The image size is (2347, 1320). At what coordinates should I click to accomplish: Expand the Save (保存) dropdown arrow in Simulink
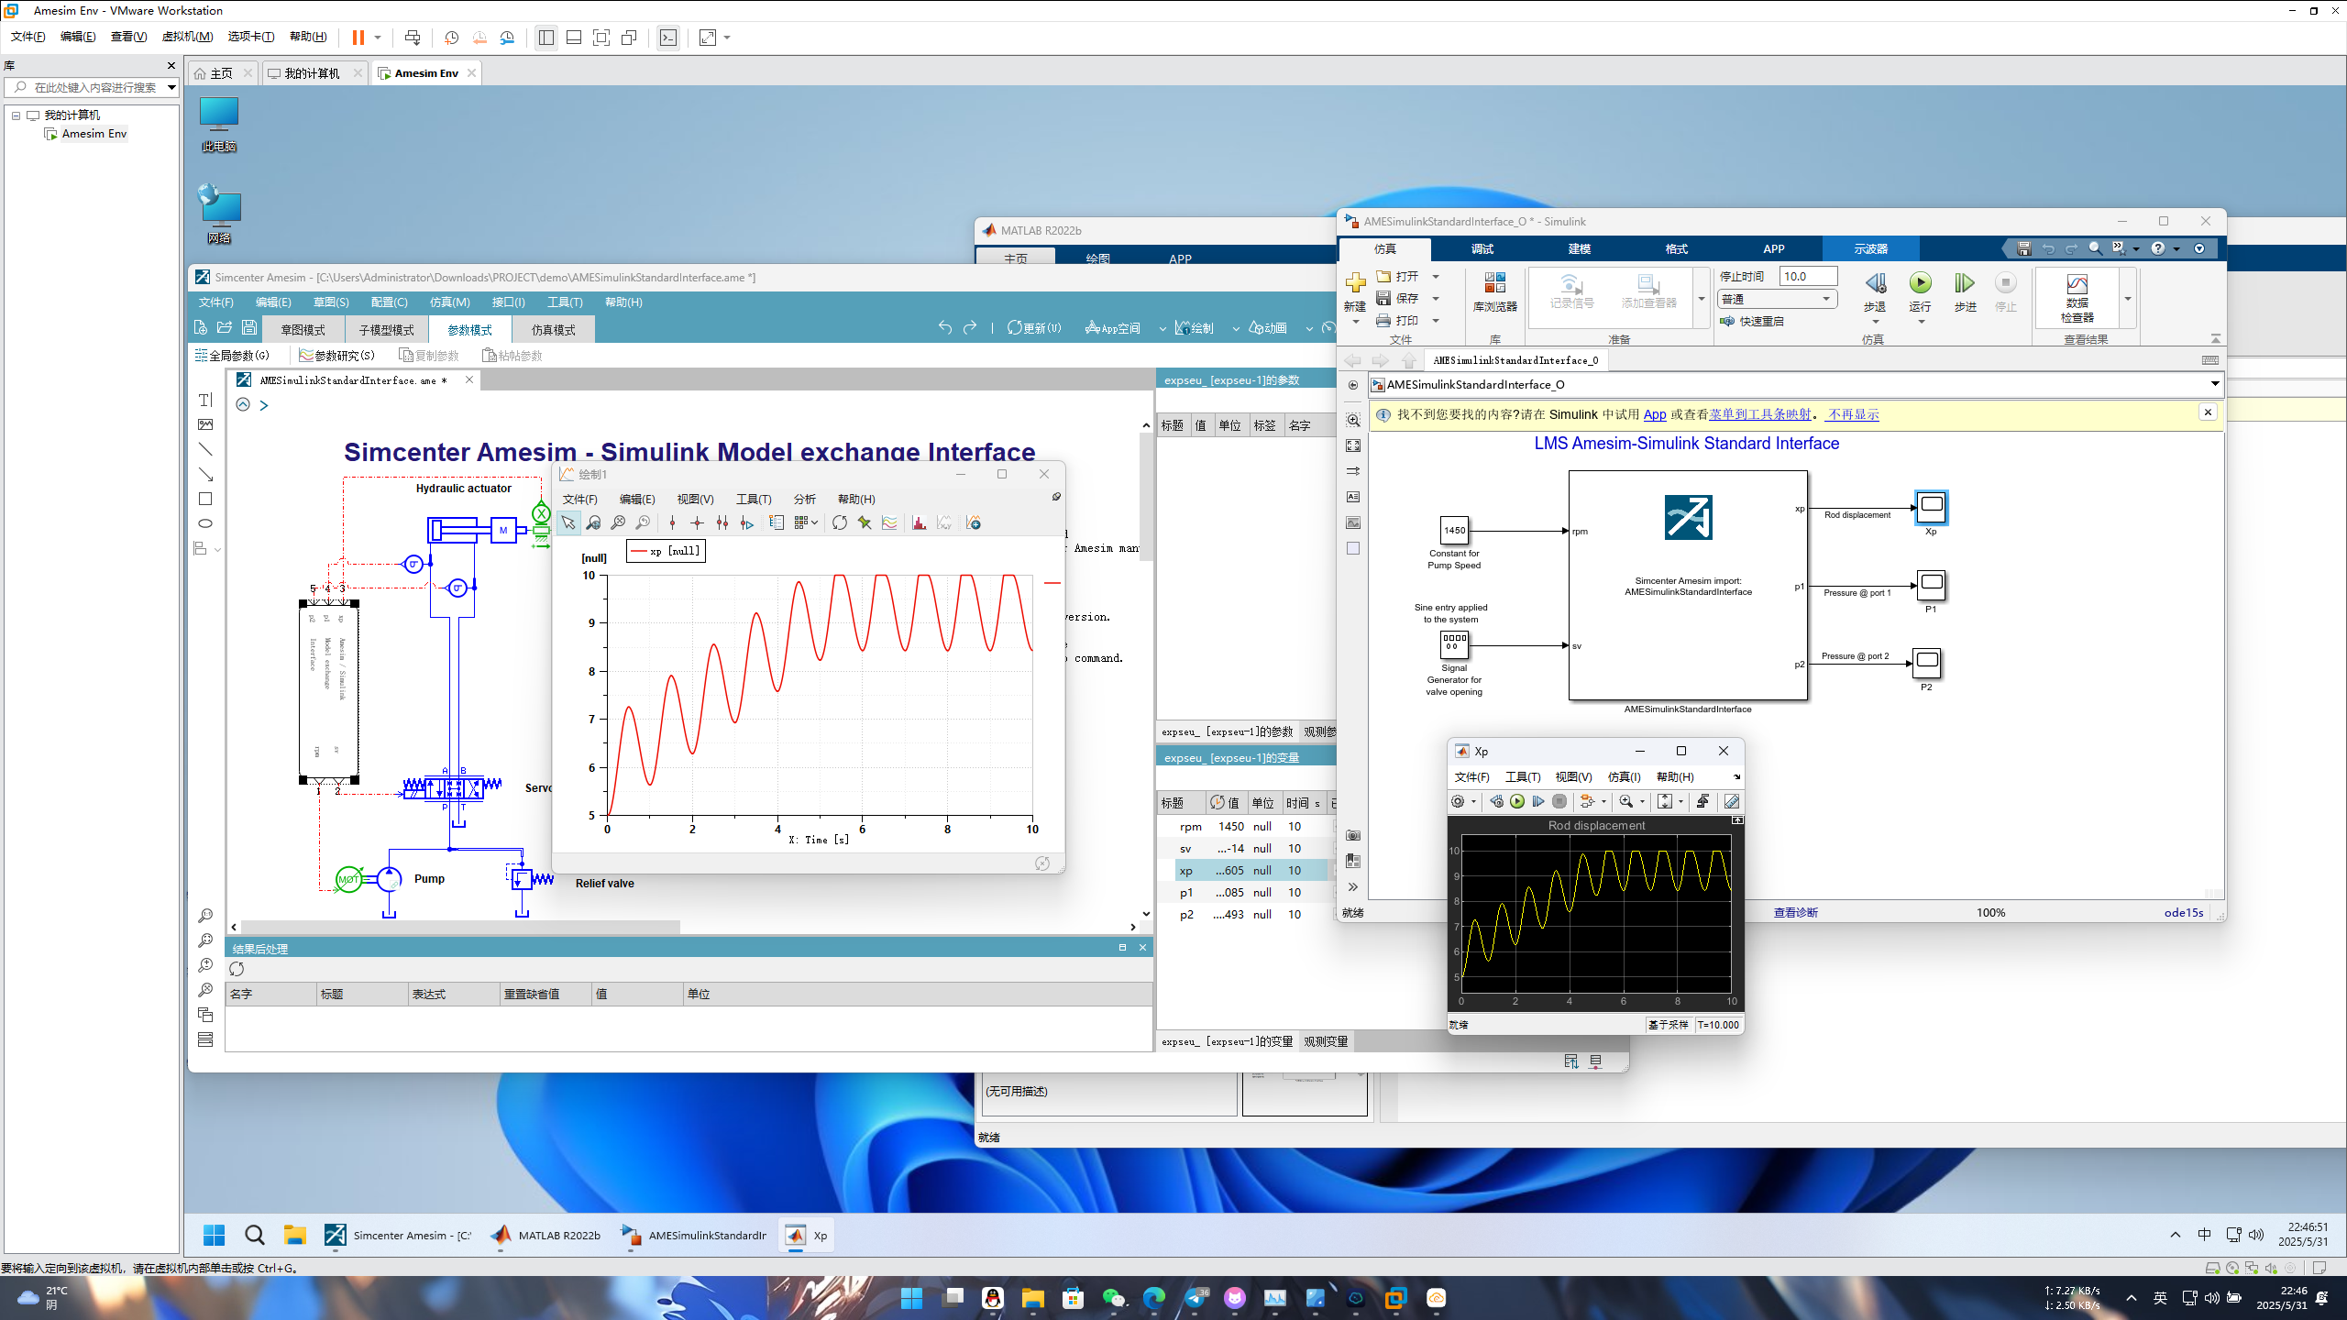pos(1436,298)
